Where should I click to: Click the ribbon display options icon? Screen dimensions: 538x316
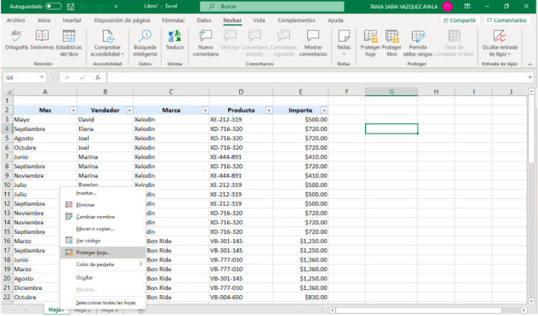coord(467,6)
